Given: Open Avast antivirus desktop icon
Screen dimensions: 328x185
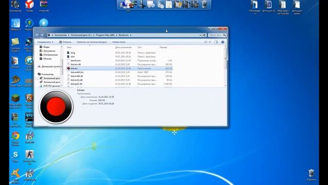Looking at the screenshot, I should pyautogui.click(x=15, y=176).
